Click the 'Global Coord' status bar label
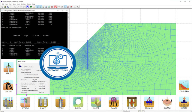This screenshot has width=192, height=112. point(126,111)
